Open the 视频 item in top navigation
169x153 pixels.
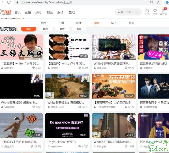pyautogui.click(x=50, y=12)
